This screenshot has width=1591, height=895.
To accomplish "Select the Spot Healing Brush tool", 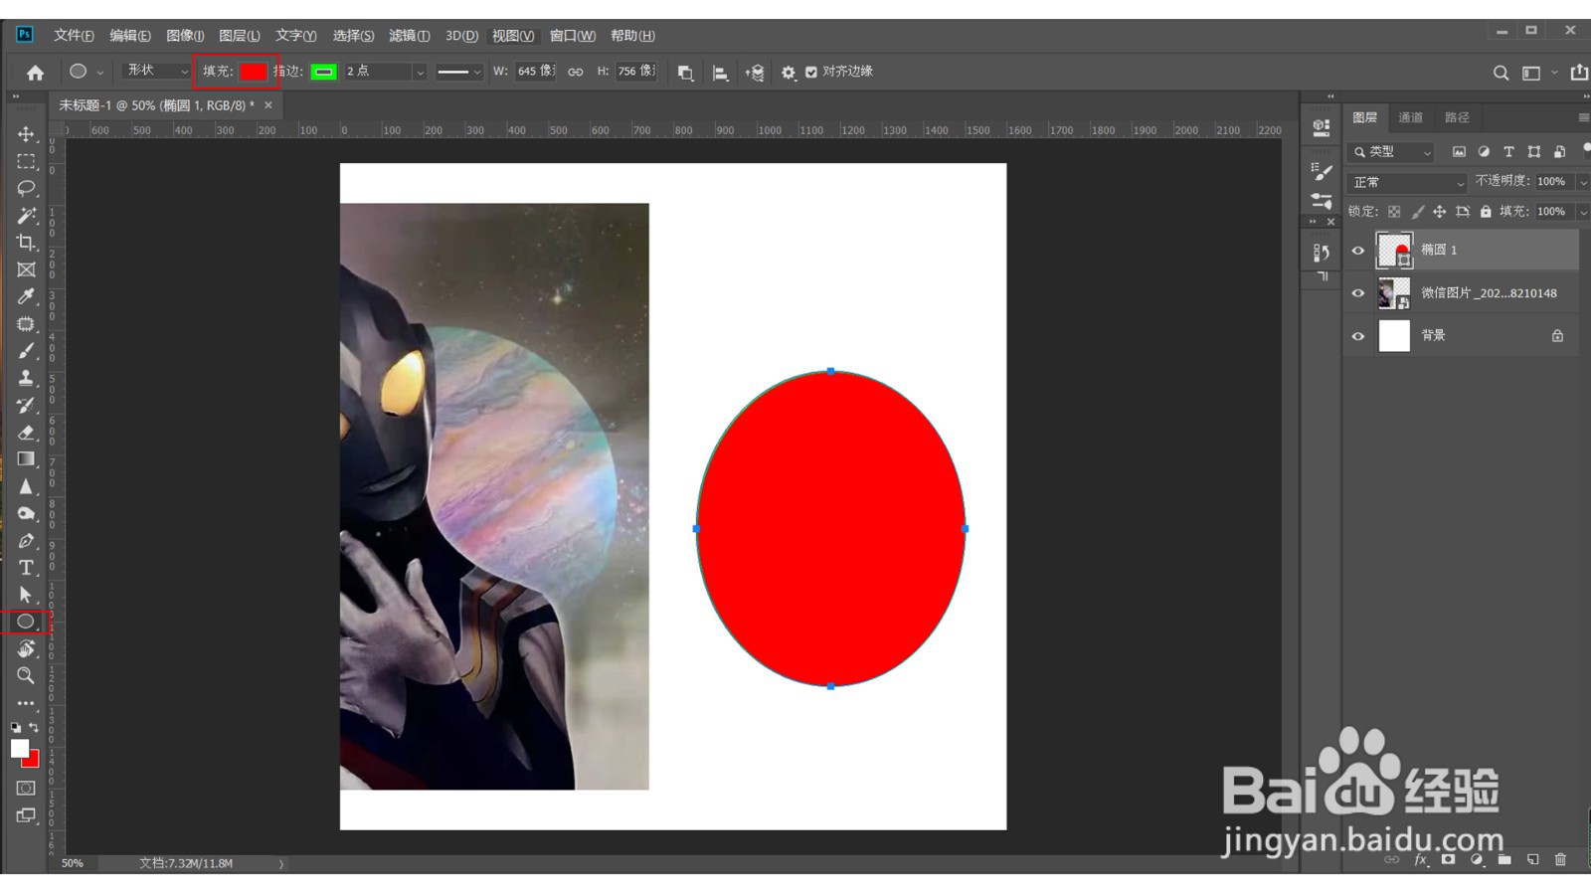I will coord(26,324).
